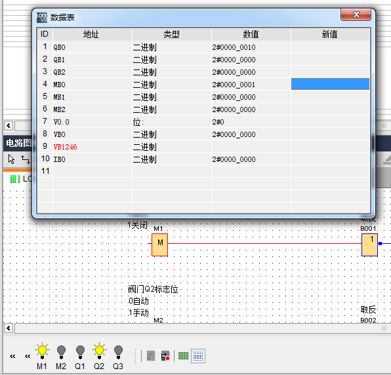Click the green grid icon in simulation bar
This screenshot has height=375, width=391.
click(183, 356)
